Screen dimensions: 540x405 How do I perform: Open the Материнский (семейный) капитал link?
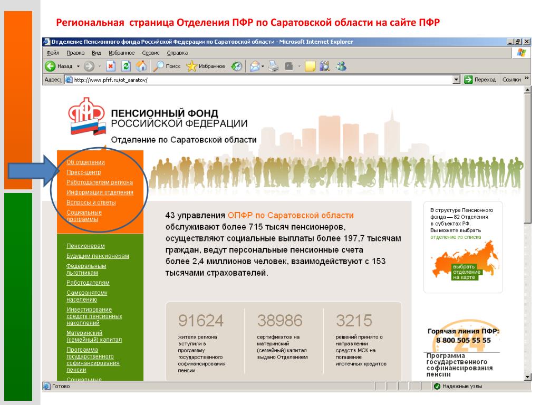[94, 336]
